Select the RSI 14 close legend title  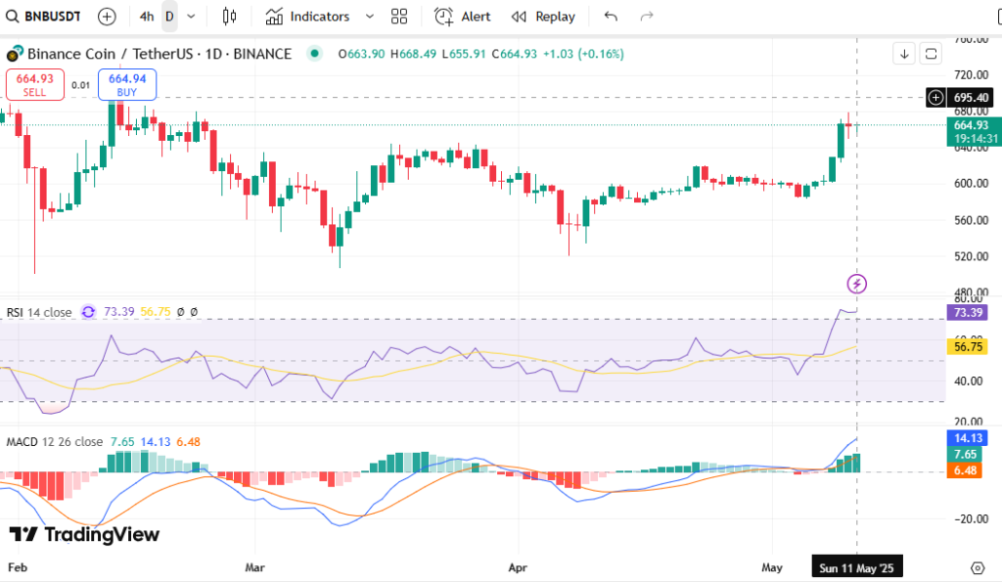pos(39,312)
